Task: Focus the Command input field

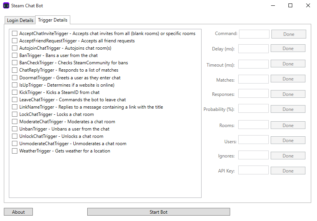Action: click(254, 34)
